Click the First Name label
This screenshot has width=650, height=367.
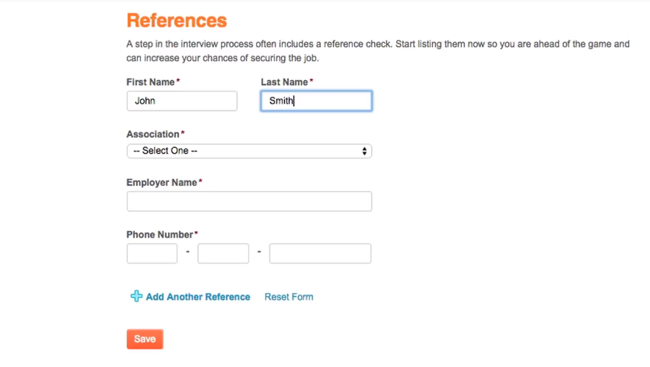(151, 81)
